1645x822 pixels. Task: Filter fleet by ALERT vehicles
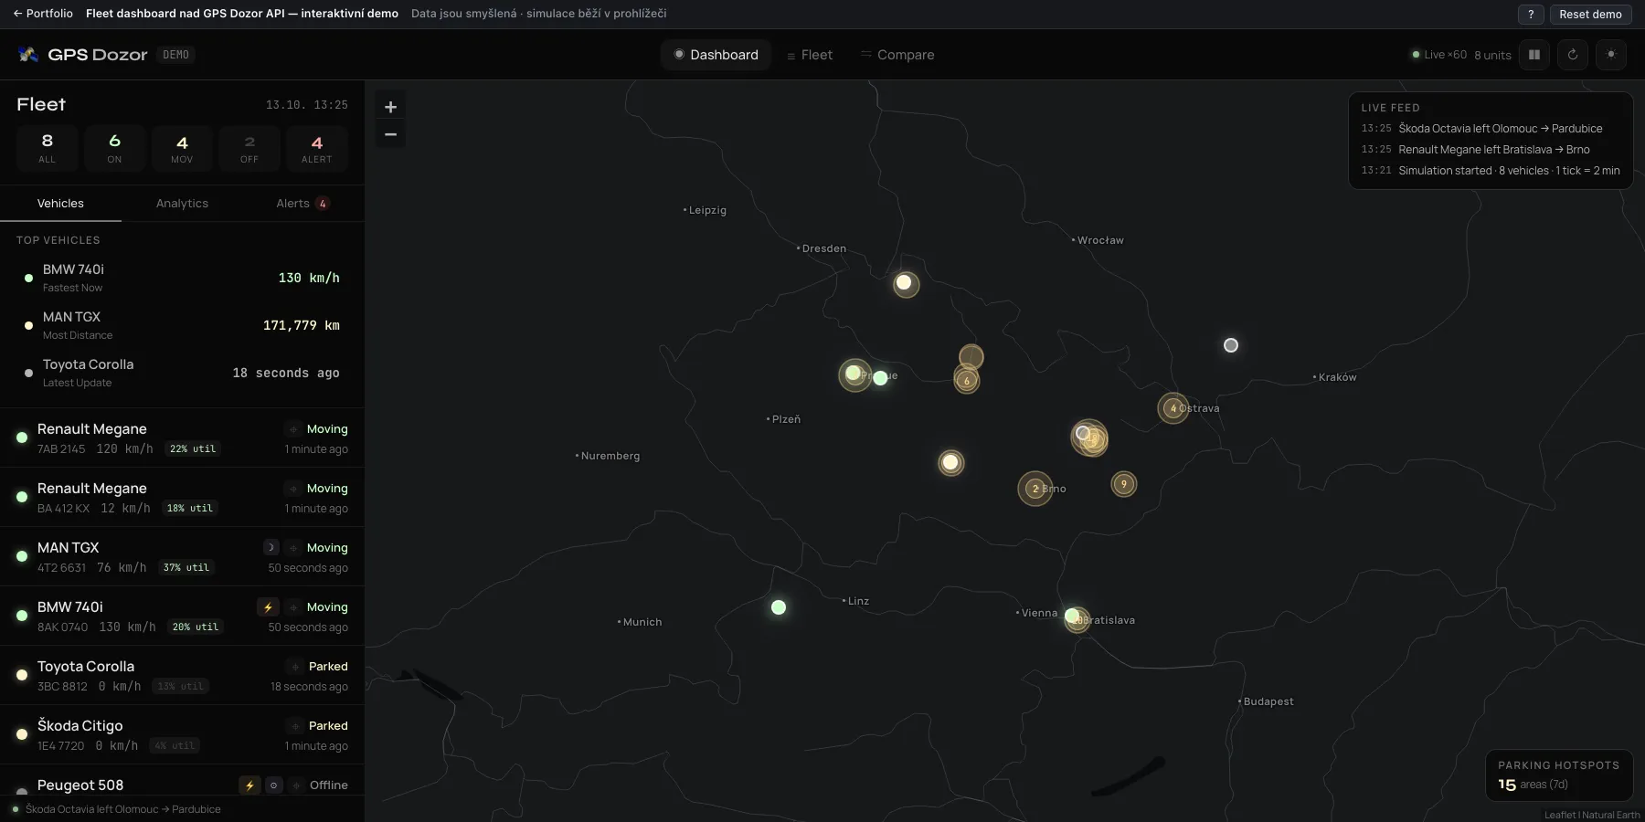tap(317, 148)
